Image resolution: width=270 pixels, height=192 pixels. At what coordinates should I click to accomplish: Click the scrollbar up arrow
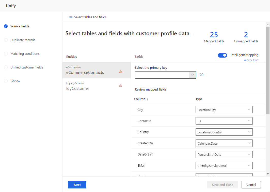coord(268,25)
